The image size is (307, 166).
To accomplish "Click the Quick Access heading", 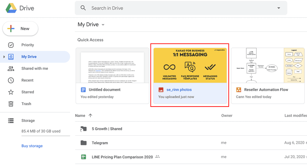I will tap(90, 40).
